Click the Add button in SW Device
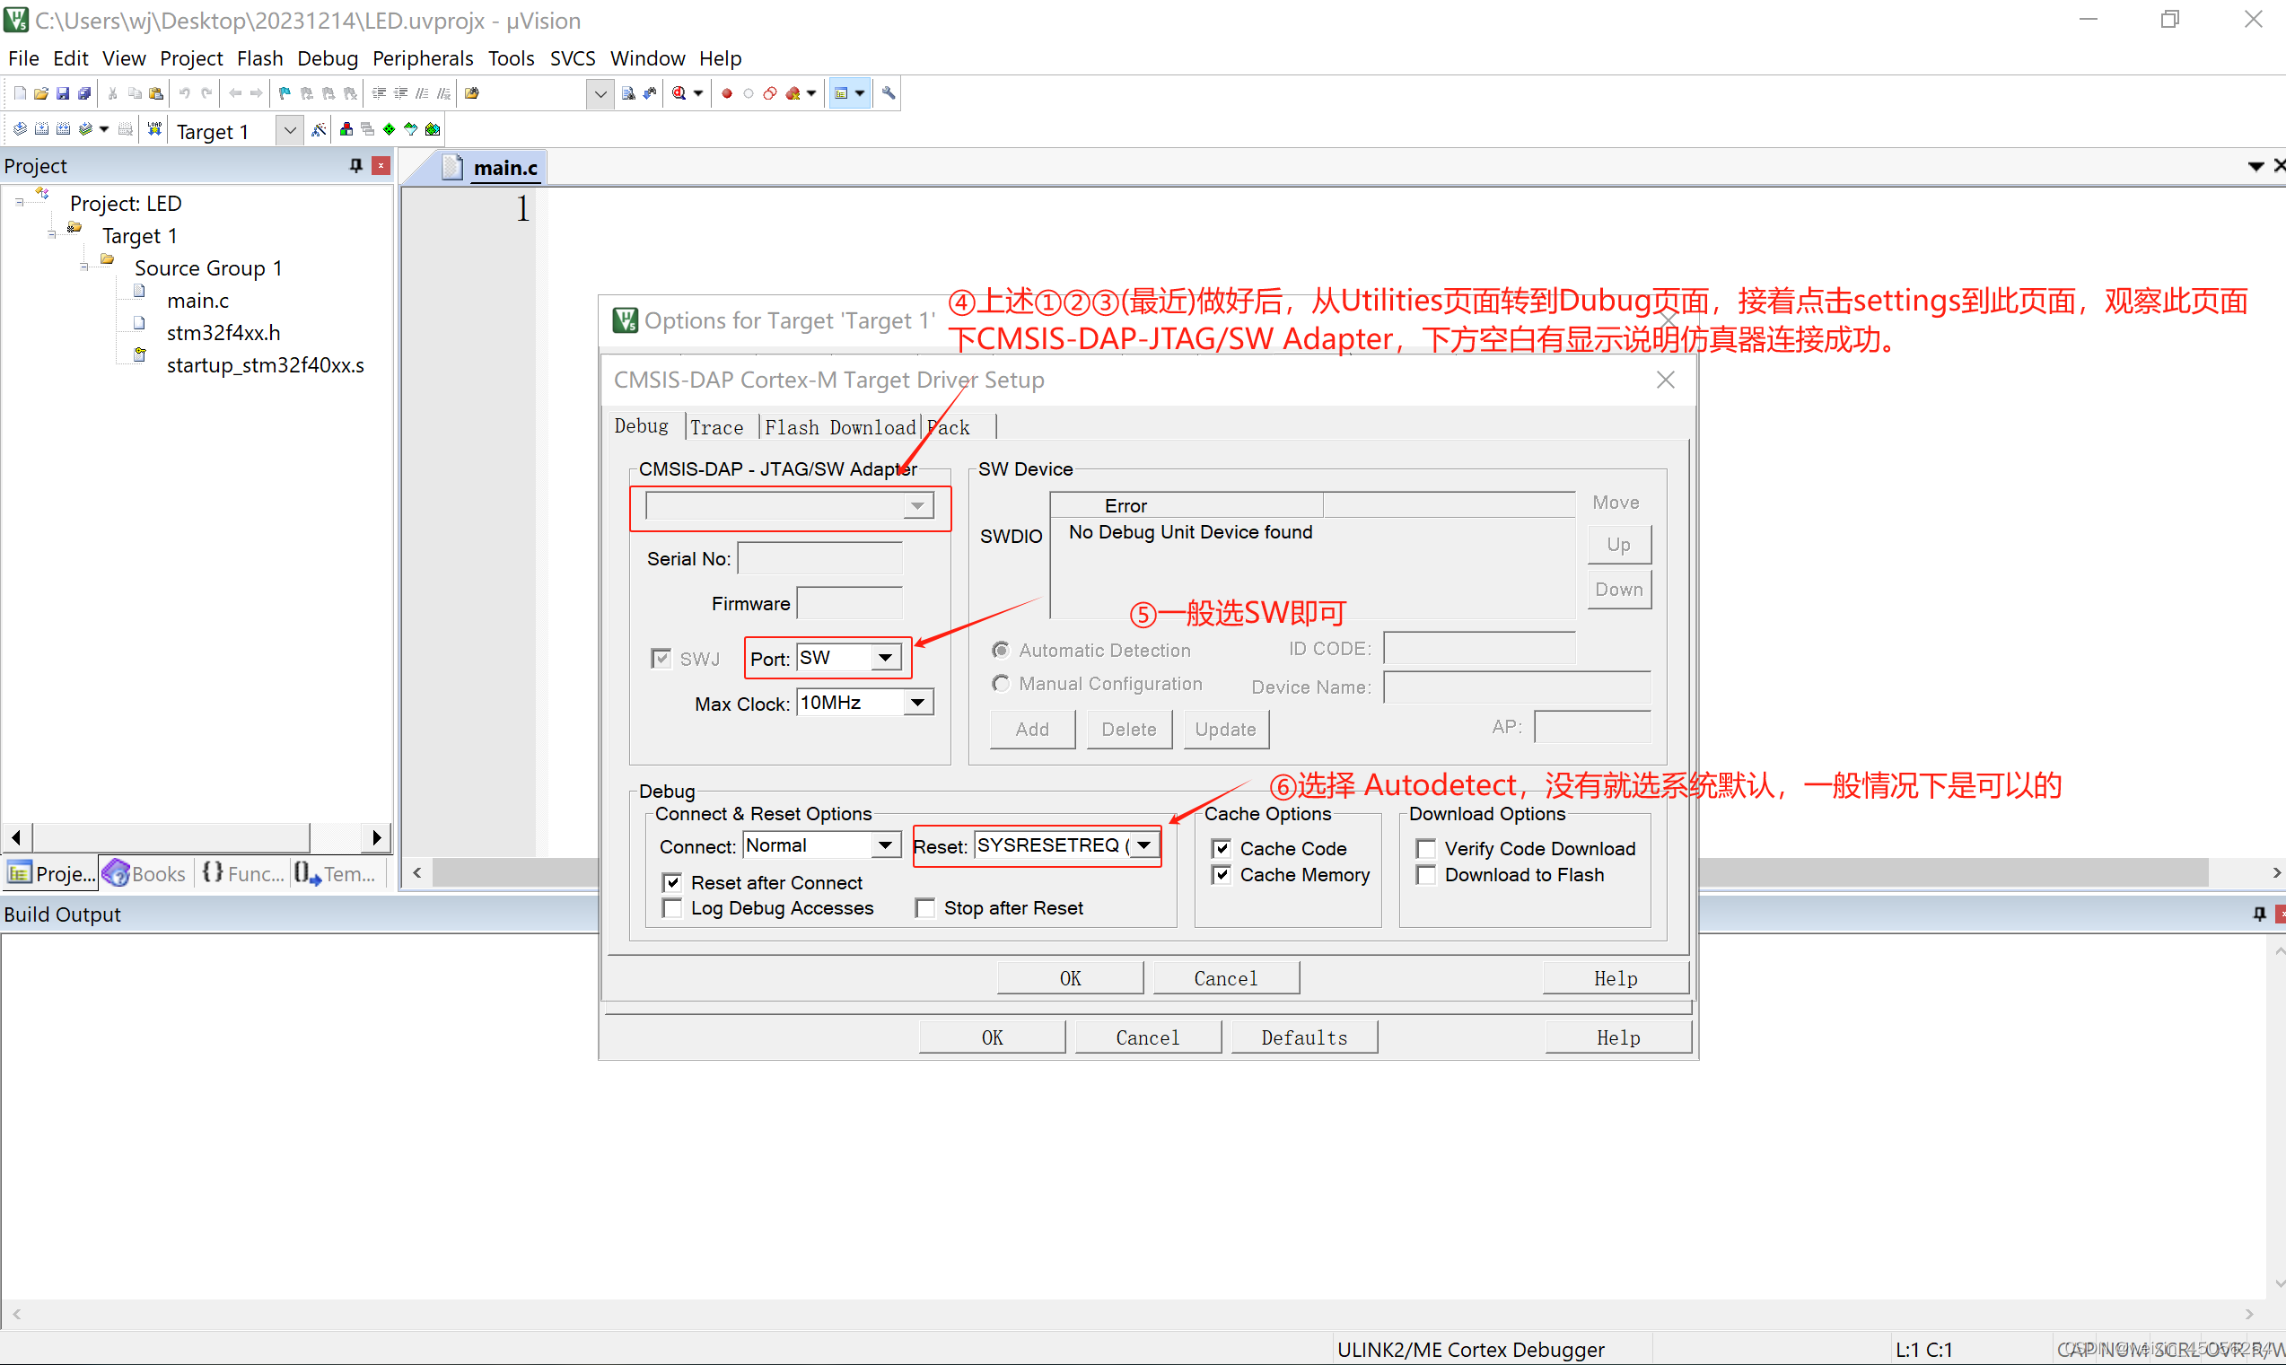This screenshot has height=1365, width=2286. tap(1032, 730)
